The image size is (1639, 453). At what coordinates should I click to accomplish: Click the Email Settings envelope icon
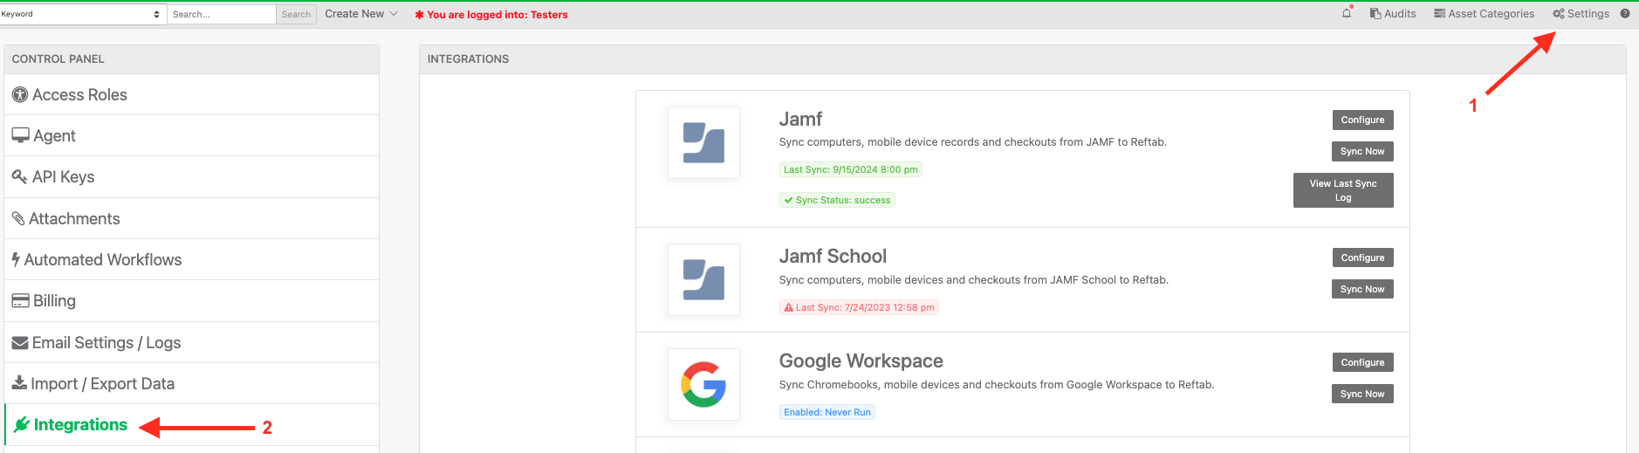tap(20, 343)
